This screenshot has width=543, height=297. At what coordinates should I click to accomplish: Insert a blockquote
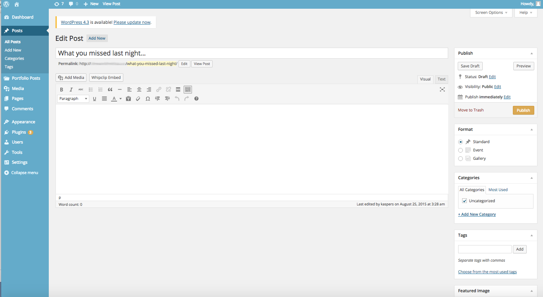[x=110, y=90]
